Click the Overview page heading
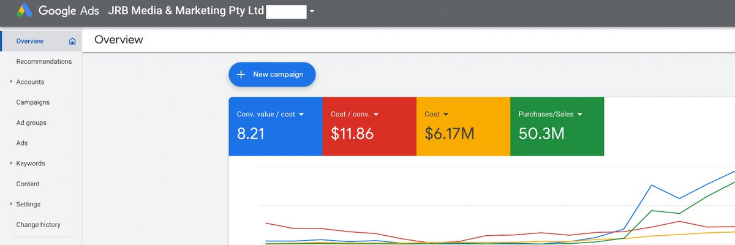 tap(118, 40)
